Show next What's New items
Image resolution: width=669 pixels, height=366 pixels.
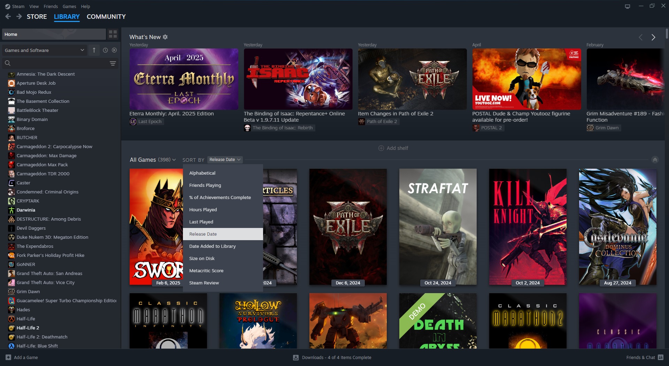click(x=653, y=37)
